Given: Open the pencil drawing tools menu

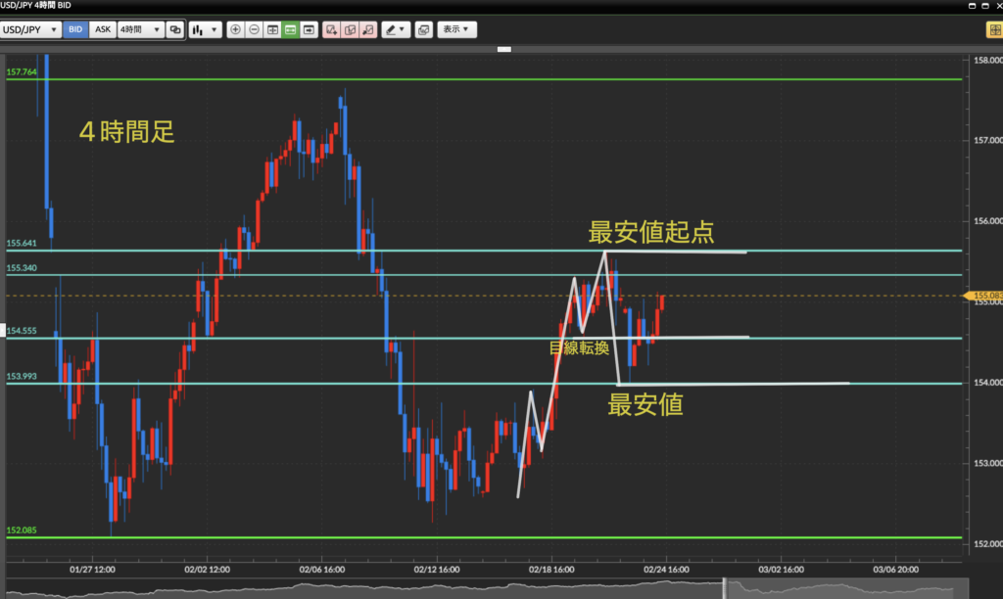Looking at the screenshot, I should coord(396,30).
